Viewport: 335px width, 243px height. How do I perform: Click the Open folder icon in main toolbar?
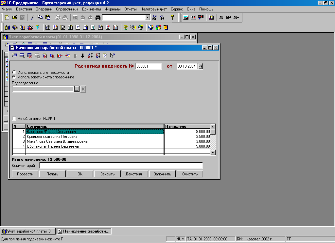[15, 18]
